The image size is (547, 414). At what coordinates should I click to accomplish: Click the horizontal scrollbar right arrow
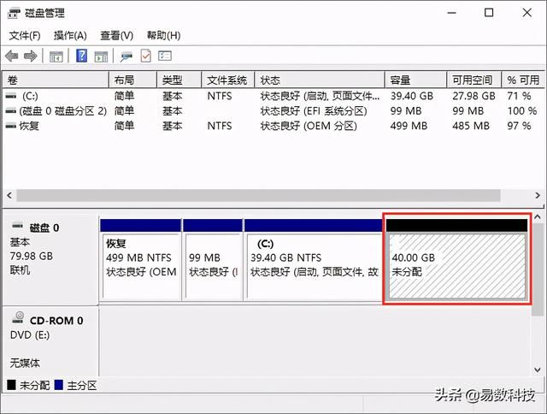pos(538,196)
